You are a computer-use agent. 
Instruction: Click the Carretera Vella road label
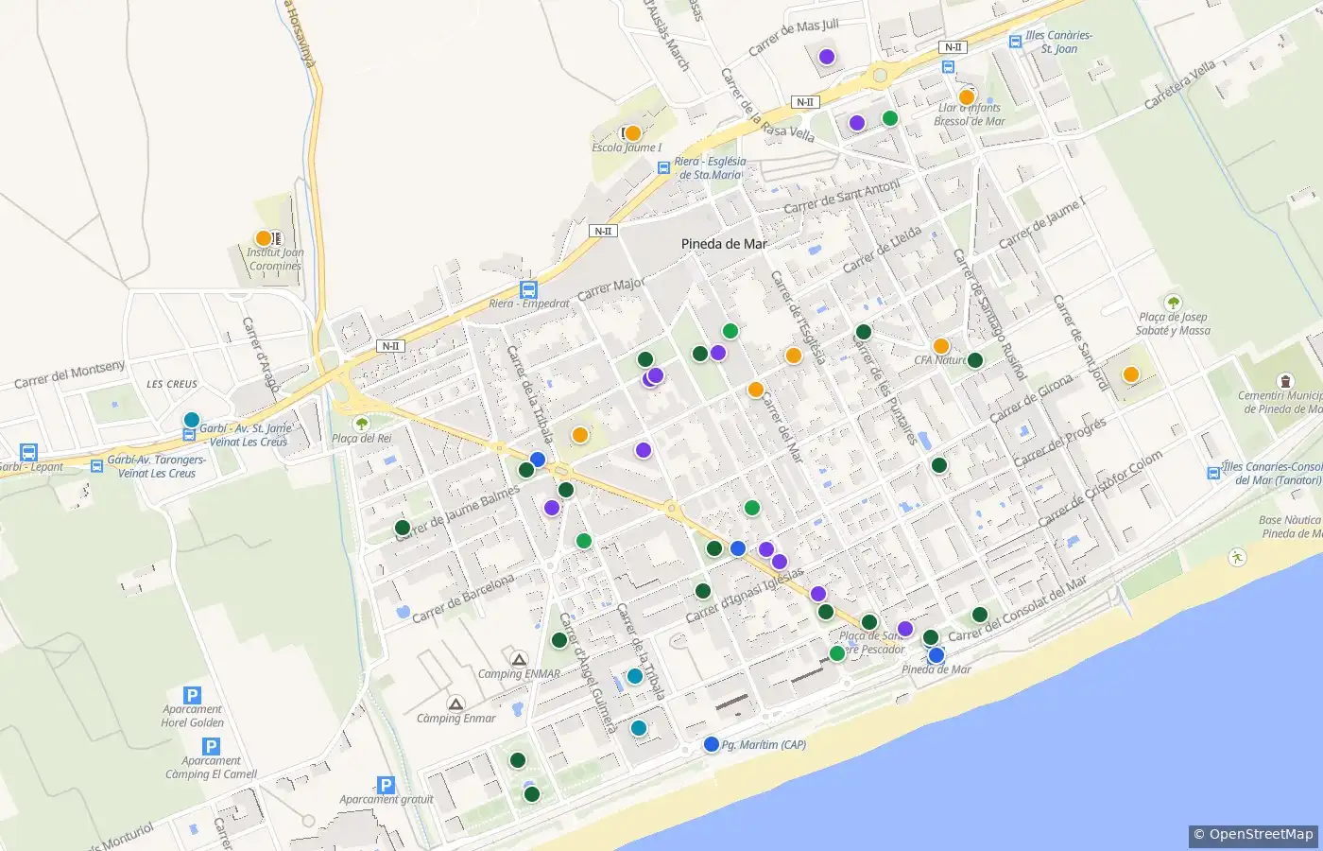pyautogui.click(x=1180, y=85)
